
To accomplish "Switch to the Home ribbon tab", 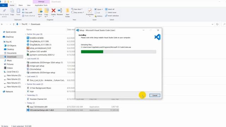I will [x=12, y=5].
